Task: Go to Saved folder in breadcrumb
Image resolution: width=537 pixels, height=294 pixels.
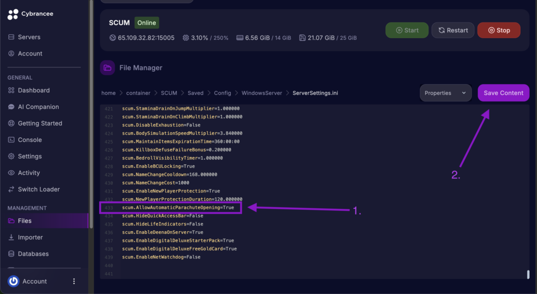Action: tap(196, 93)
